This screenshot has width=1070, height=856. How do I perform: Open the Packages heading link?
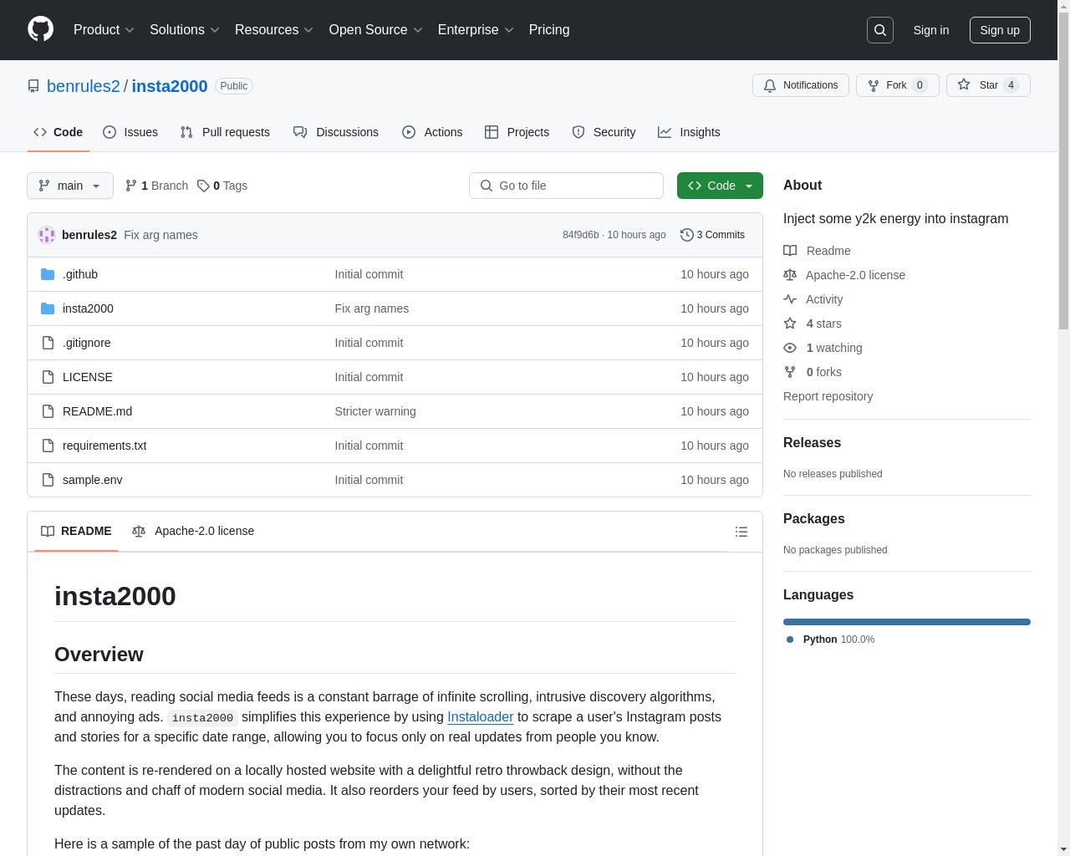click(x=813, y=519)
